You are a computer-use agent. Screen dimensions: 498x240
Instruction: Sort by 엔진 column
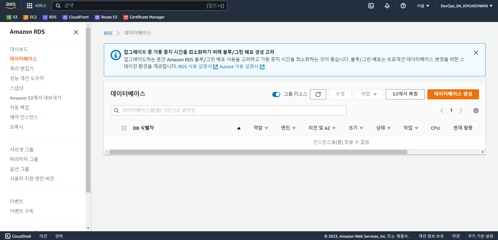[x=288, y=128]
